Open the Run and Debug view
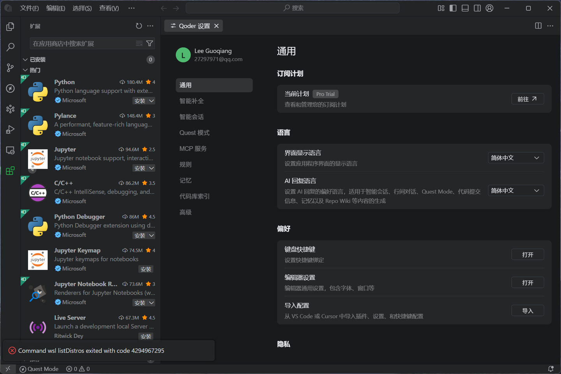 (10, 129)
